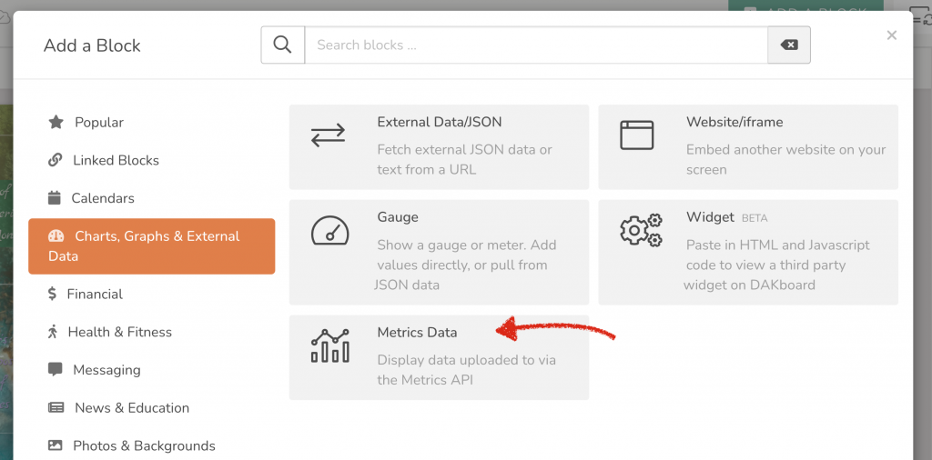Open the Health & Fitness category

152,332
